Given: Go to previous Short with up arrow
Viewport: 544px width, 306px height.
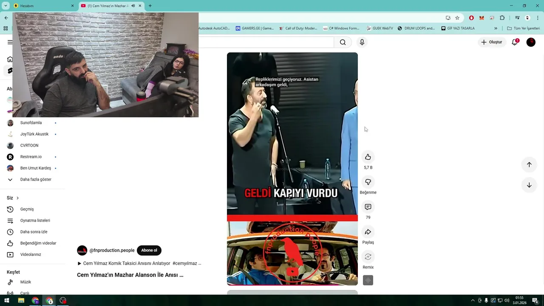Looking at the screenshot, I should click(529, 164).
